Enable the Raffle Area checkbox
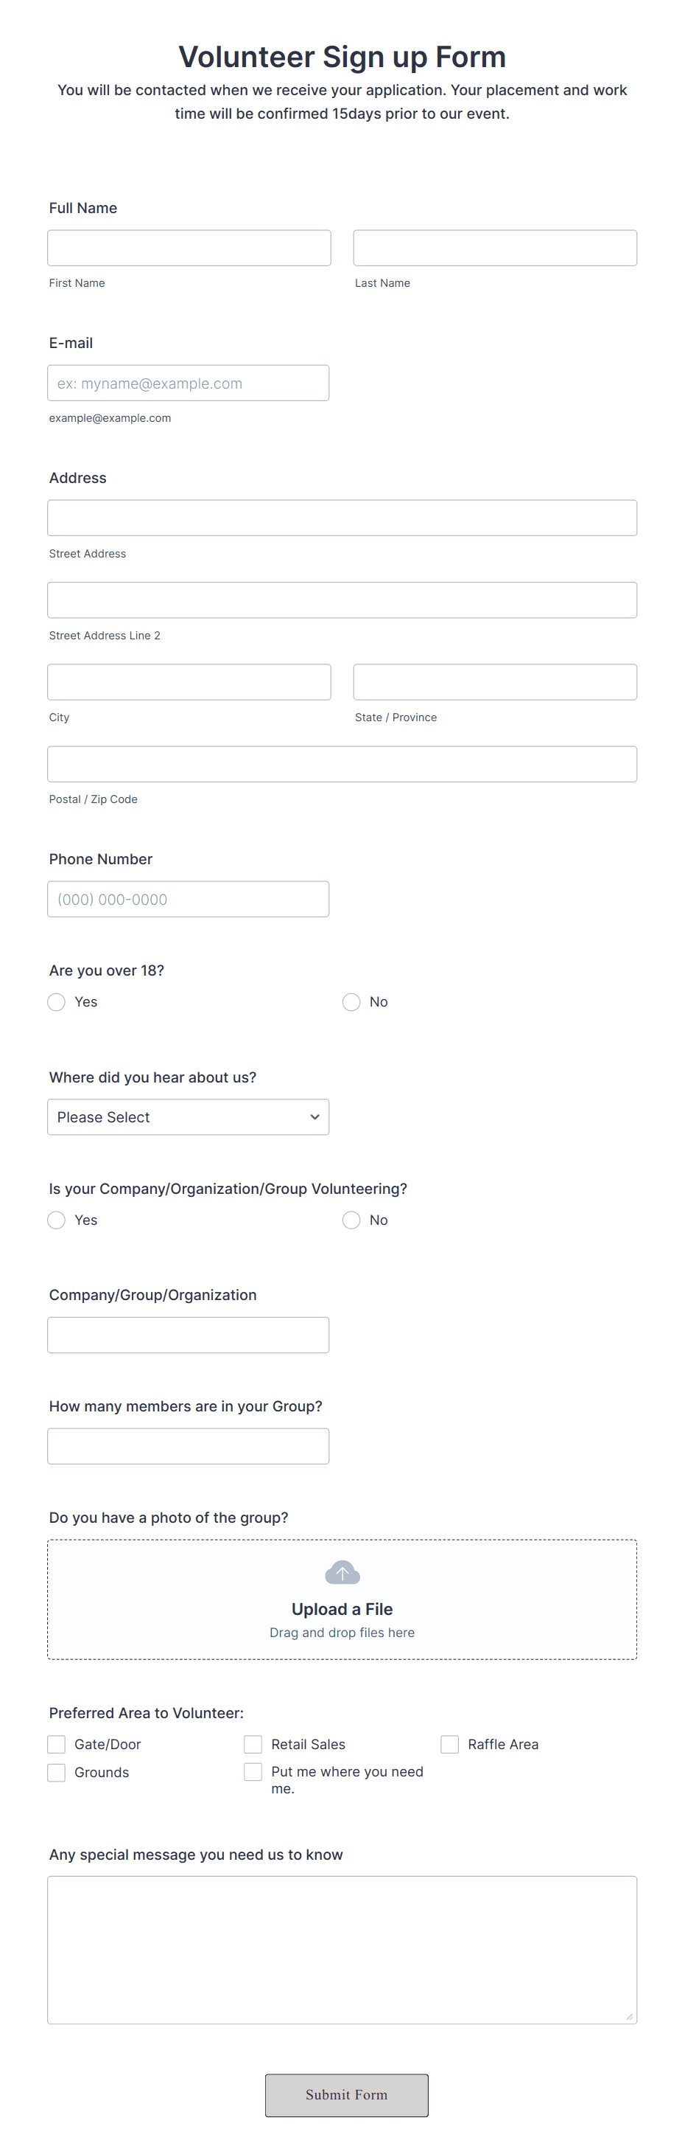This screenshot has height=2154, width=685. [449, 1744]
